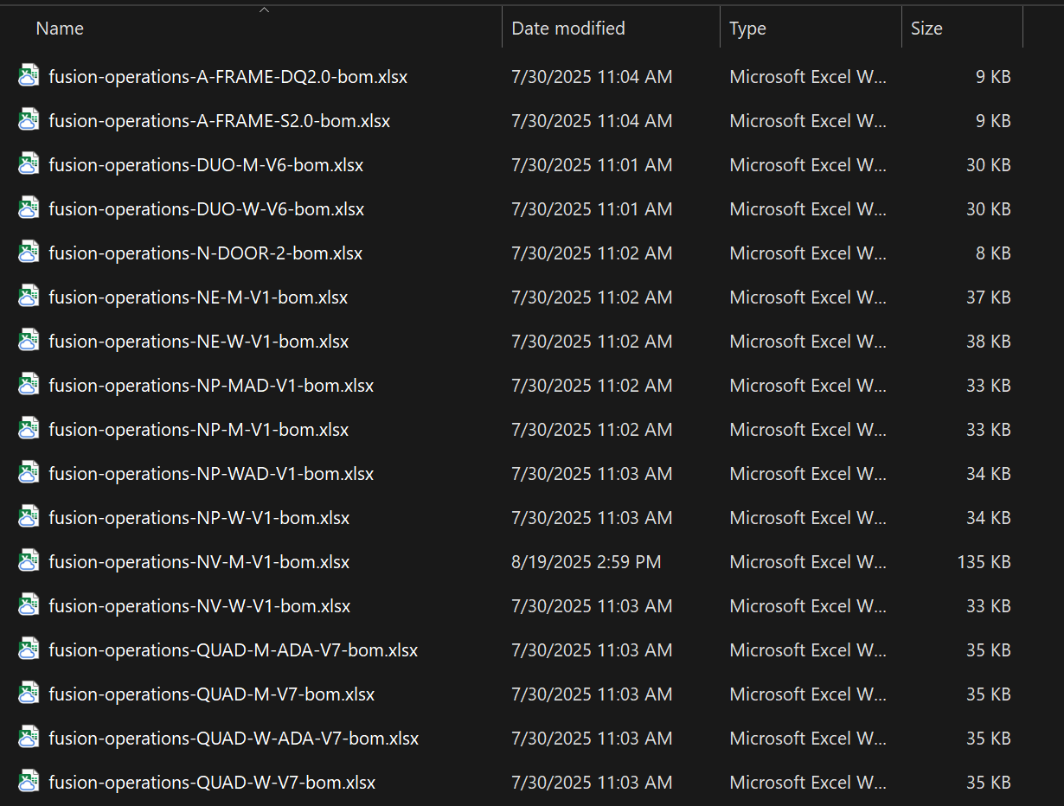This screenshot has width=1064, height=806.
Task: Click the 8 KB size of N-DOOR-2 file
Action: [x=993, y=253]
